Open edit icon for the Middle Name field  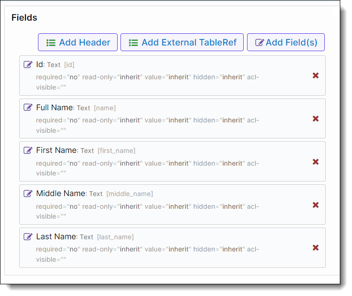(x=28, y=194)
